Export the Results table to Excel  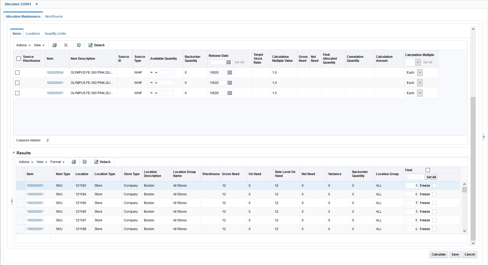point(74,162)
